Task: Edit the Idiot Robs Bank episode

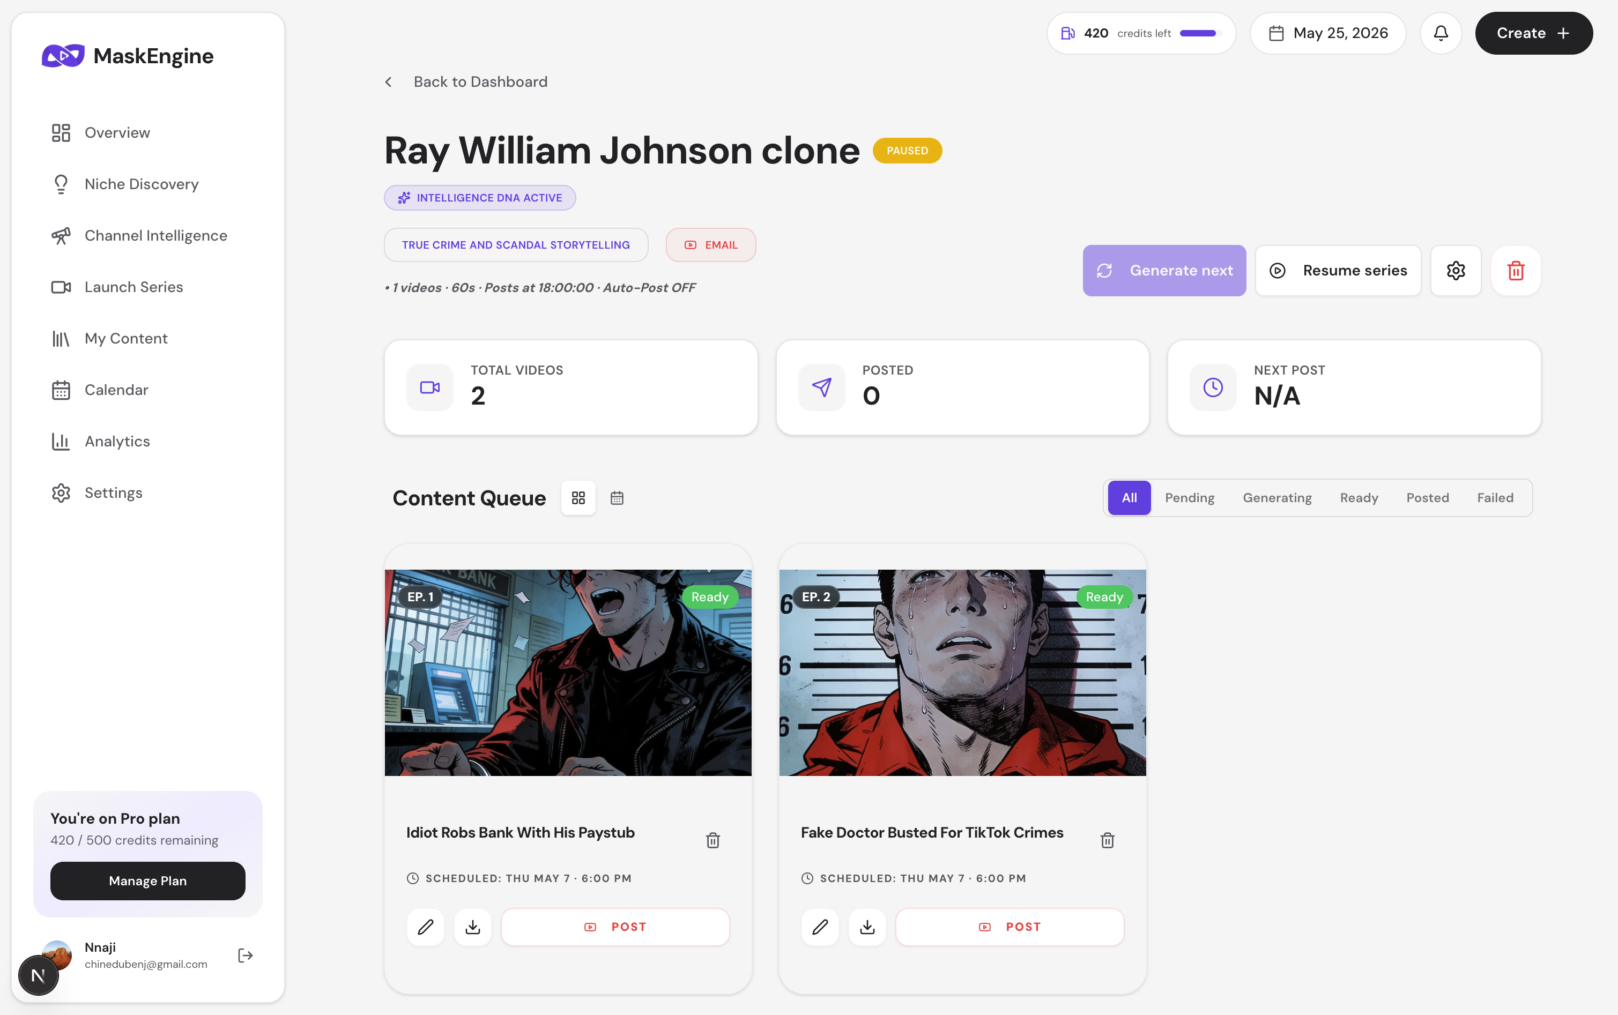Action: [x=426, y=927]
